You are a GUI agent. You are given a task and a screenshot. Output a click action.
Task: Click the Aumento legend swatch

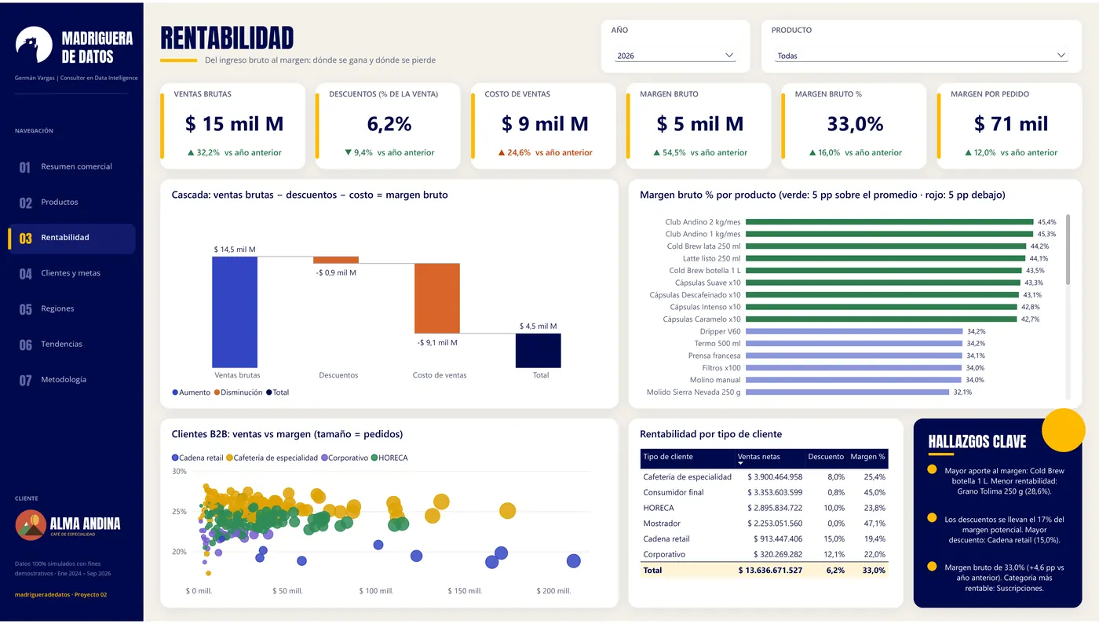[x=175, y=392]
